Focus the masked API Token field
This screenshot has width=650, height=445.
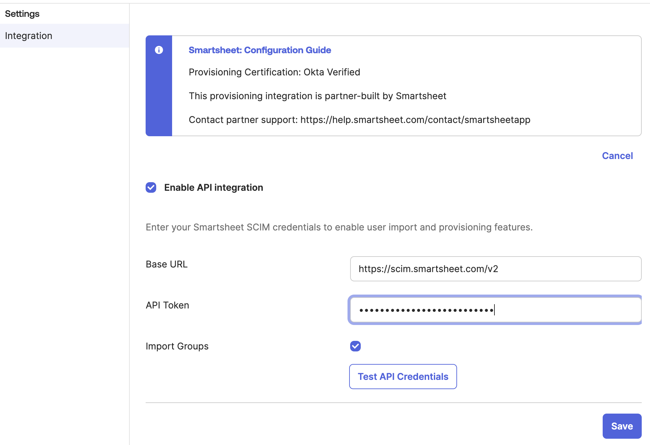[495, 310]
